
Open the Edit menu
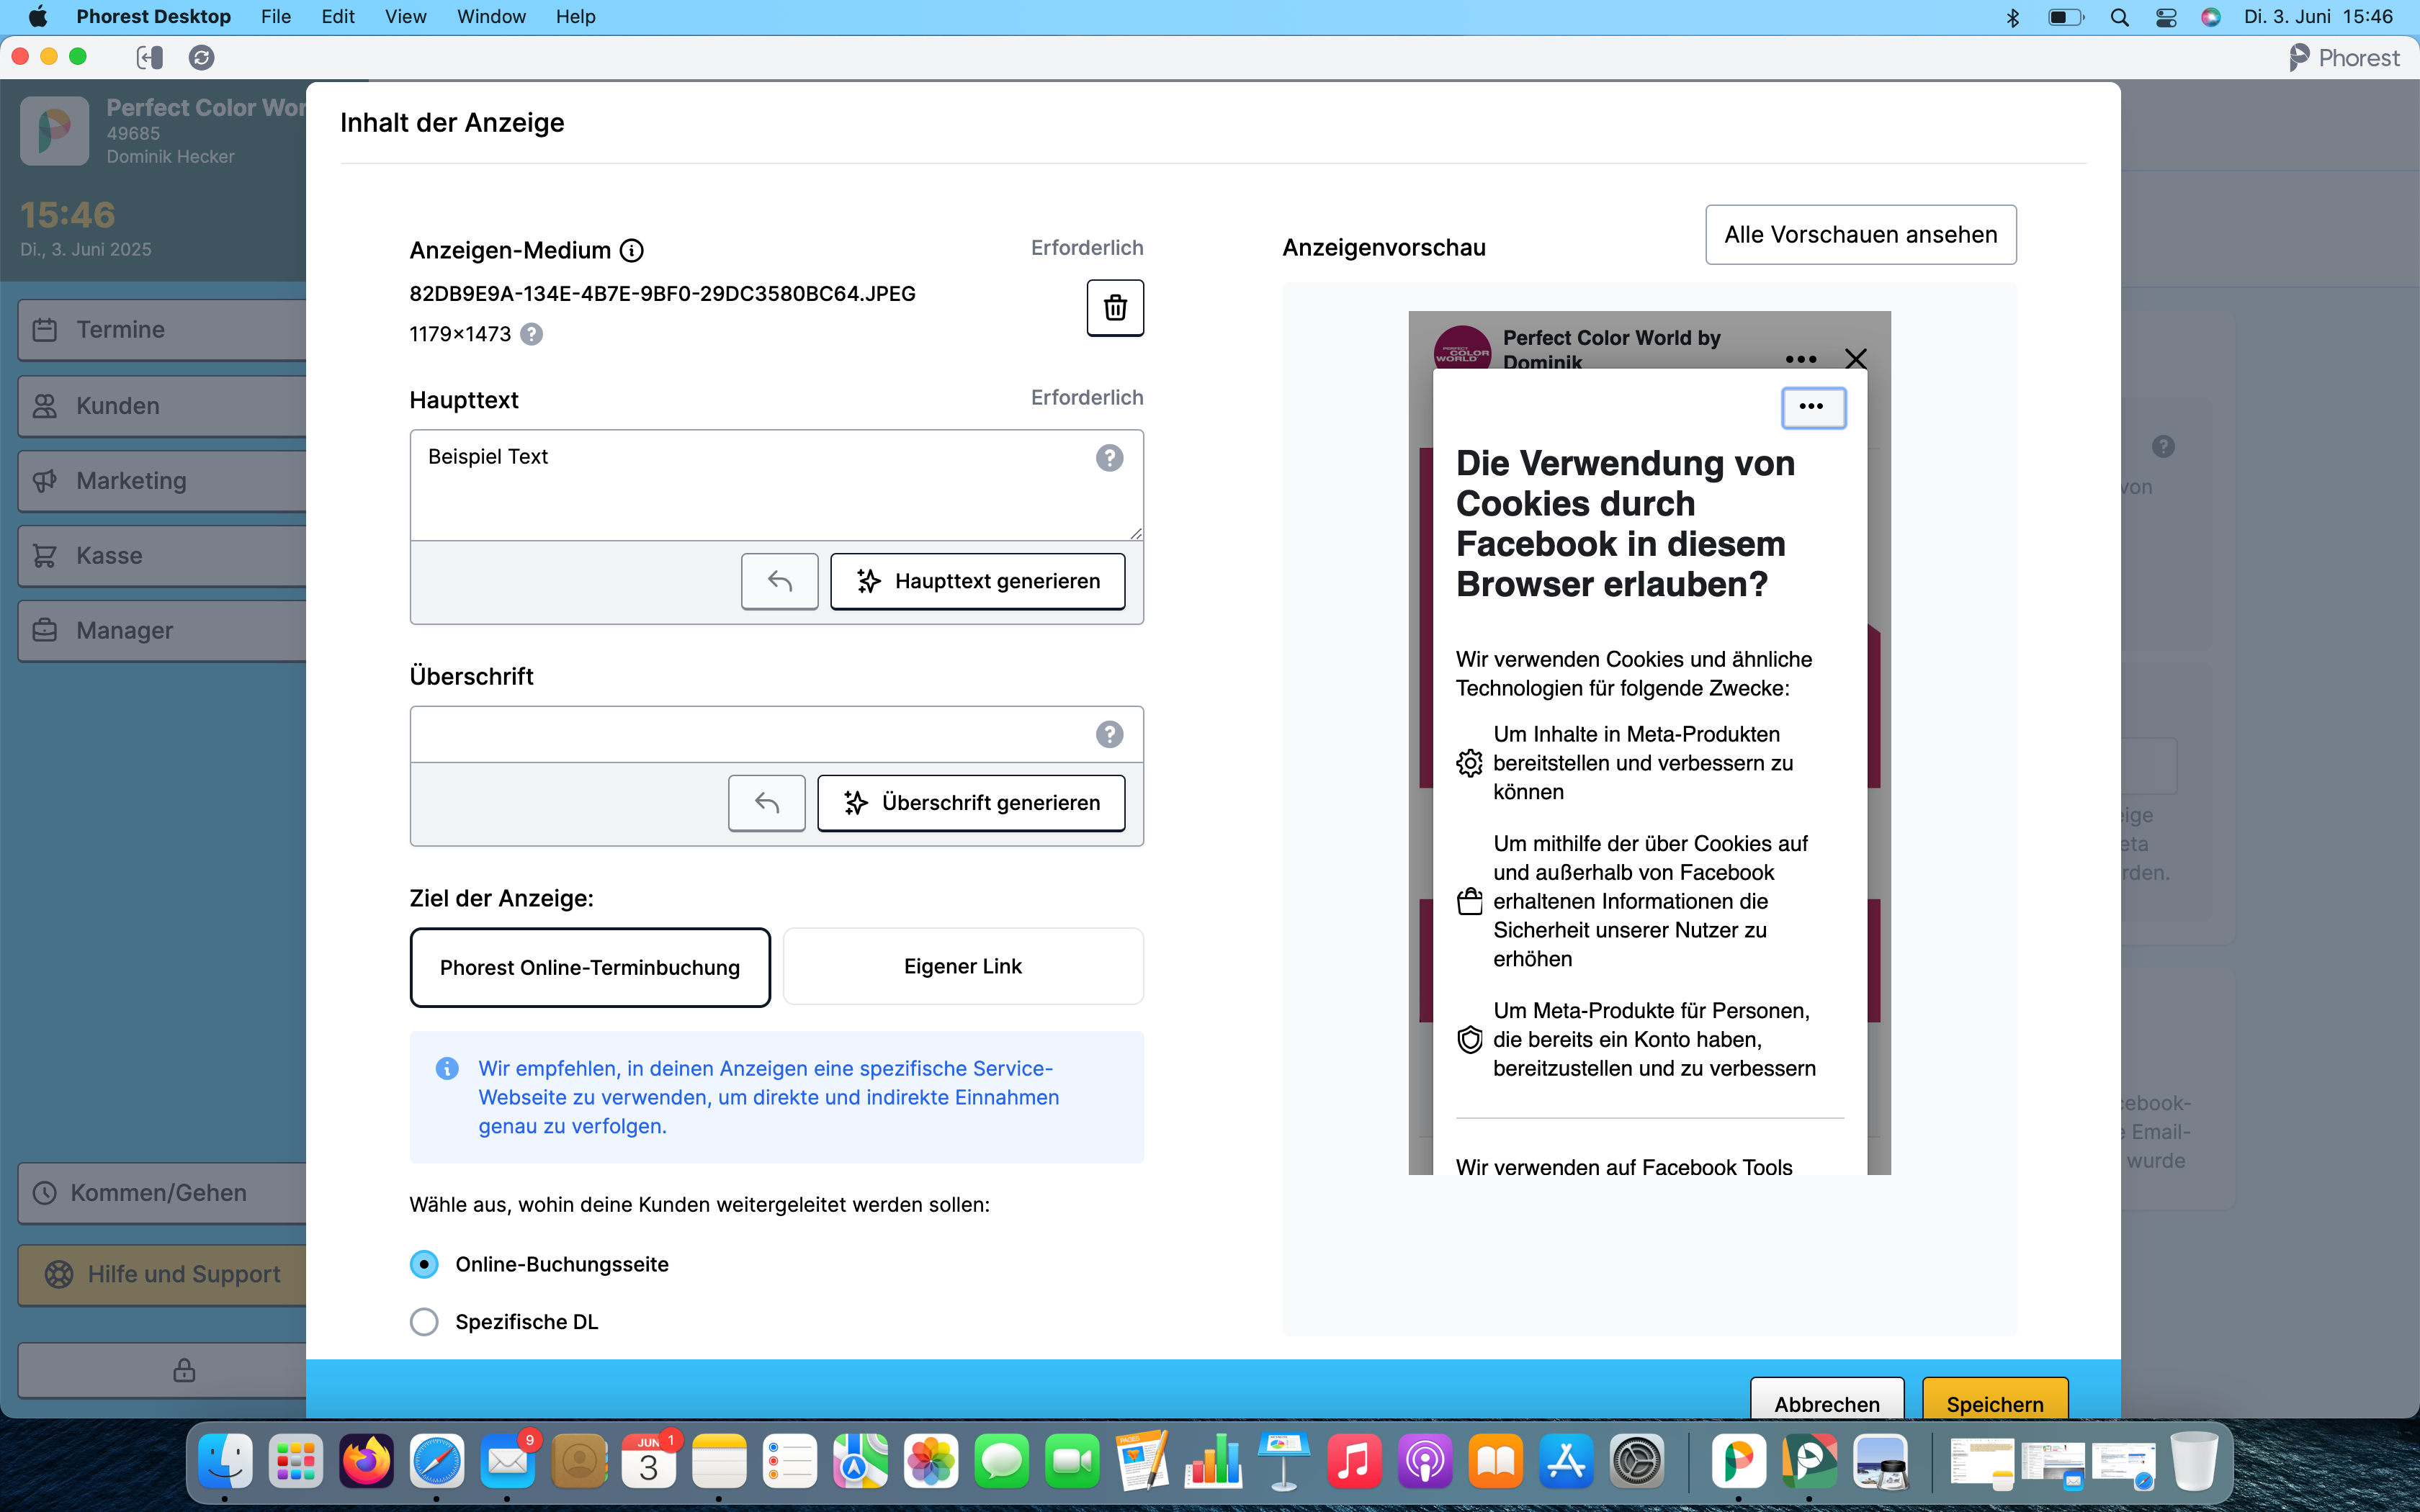click(x=338, y=17)
